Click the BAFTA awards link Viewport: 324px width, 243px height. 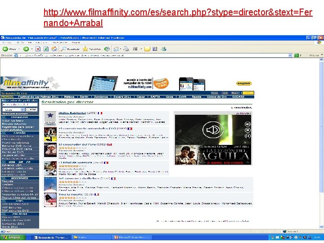(x=155, y=97)
